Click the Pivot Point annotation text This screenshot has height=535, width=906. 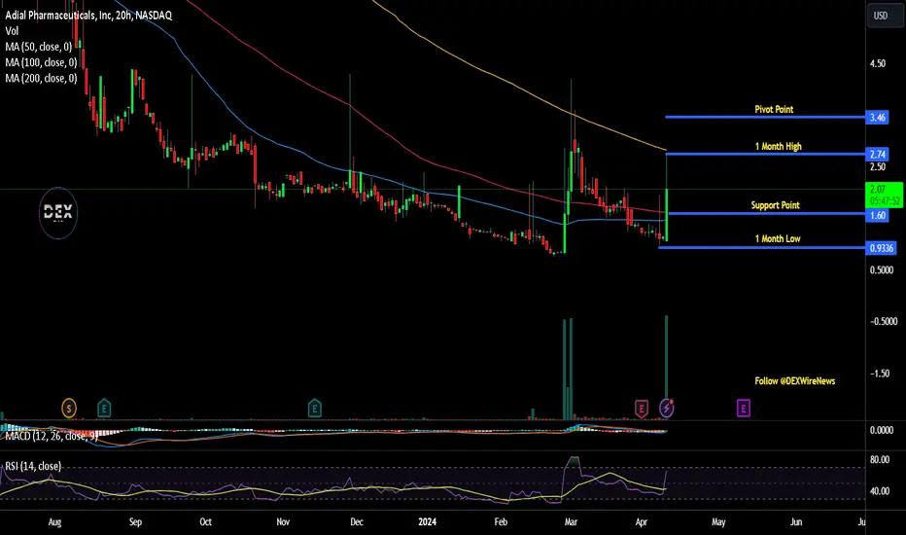[774, 109]
